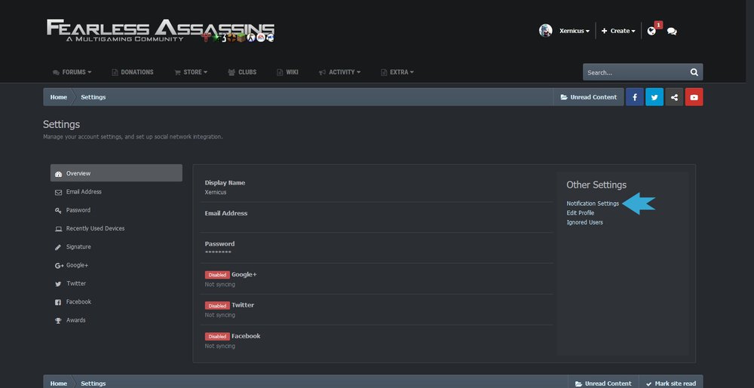Open Unread Content in top bar
The width and height of the screenshot is (754, 388).
[x=589, y=97]
